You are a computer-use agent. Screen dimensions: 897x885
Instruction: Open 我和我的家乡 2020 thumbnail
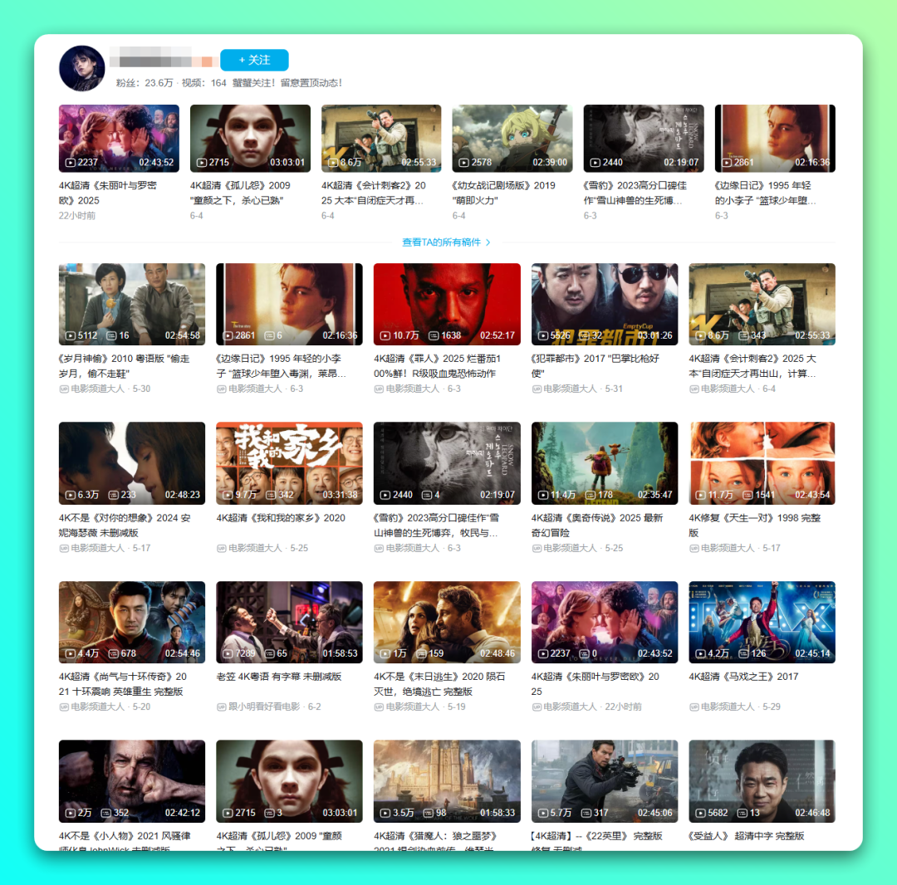pyautogui.click(x=290, y=463)
